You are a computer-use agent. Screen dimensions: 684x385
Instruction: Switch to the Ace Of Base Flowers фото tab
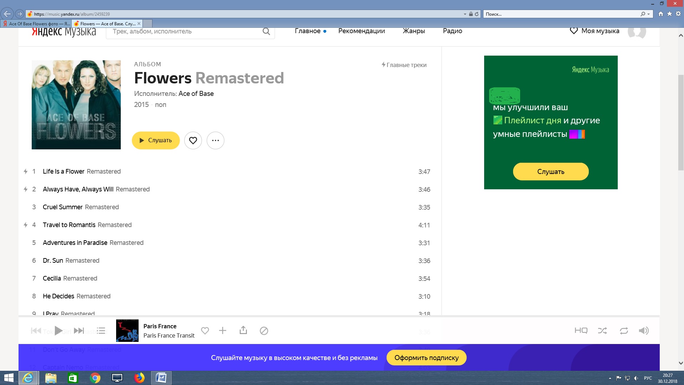tap(36, 24)
